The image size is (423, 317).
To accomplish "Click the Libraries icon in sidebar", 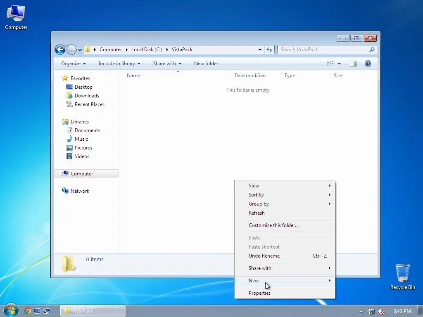I will tap(65, 122).
